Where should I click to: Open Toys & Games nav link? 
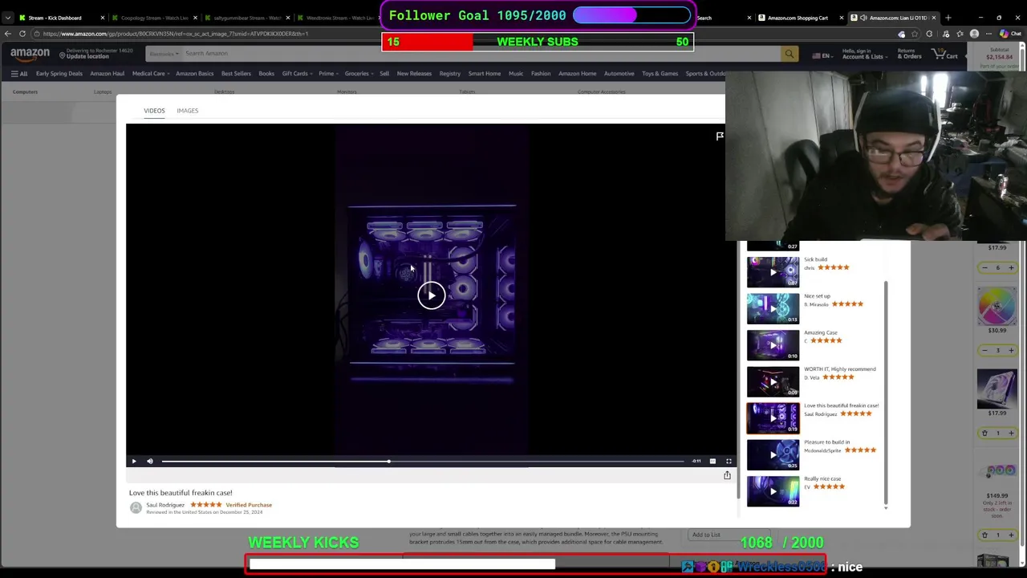click(x=660, y=74)
